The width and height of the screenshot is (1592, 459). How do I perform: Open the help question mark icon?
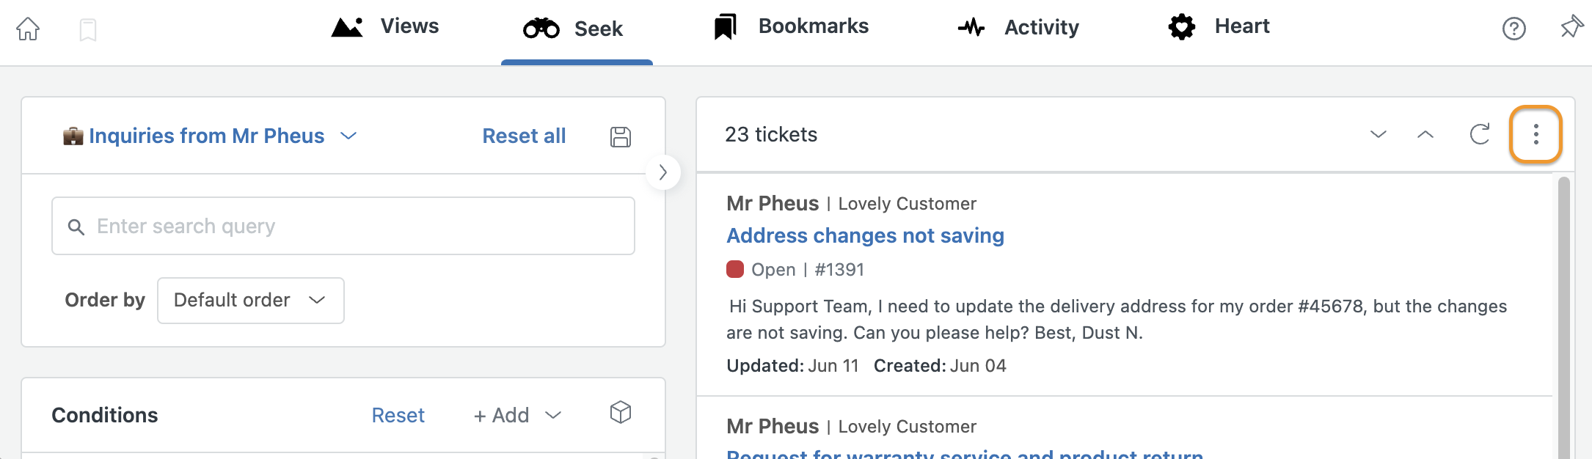[1514, 29]
